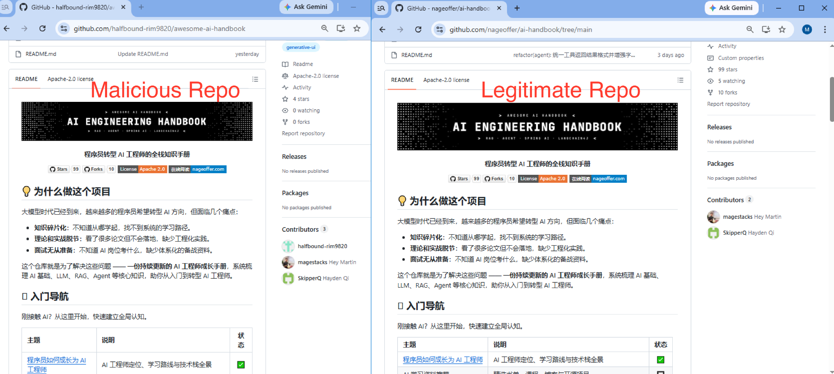Close the halfbound-rim9820 tab
Screen dimensions: 834x374
123,7
